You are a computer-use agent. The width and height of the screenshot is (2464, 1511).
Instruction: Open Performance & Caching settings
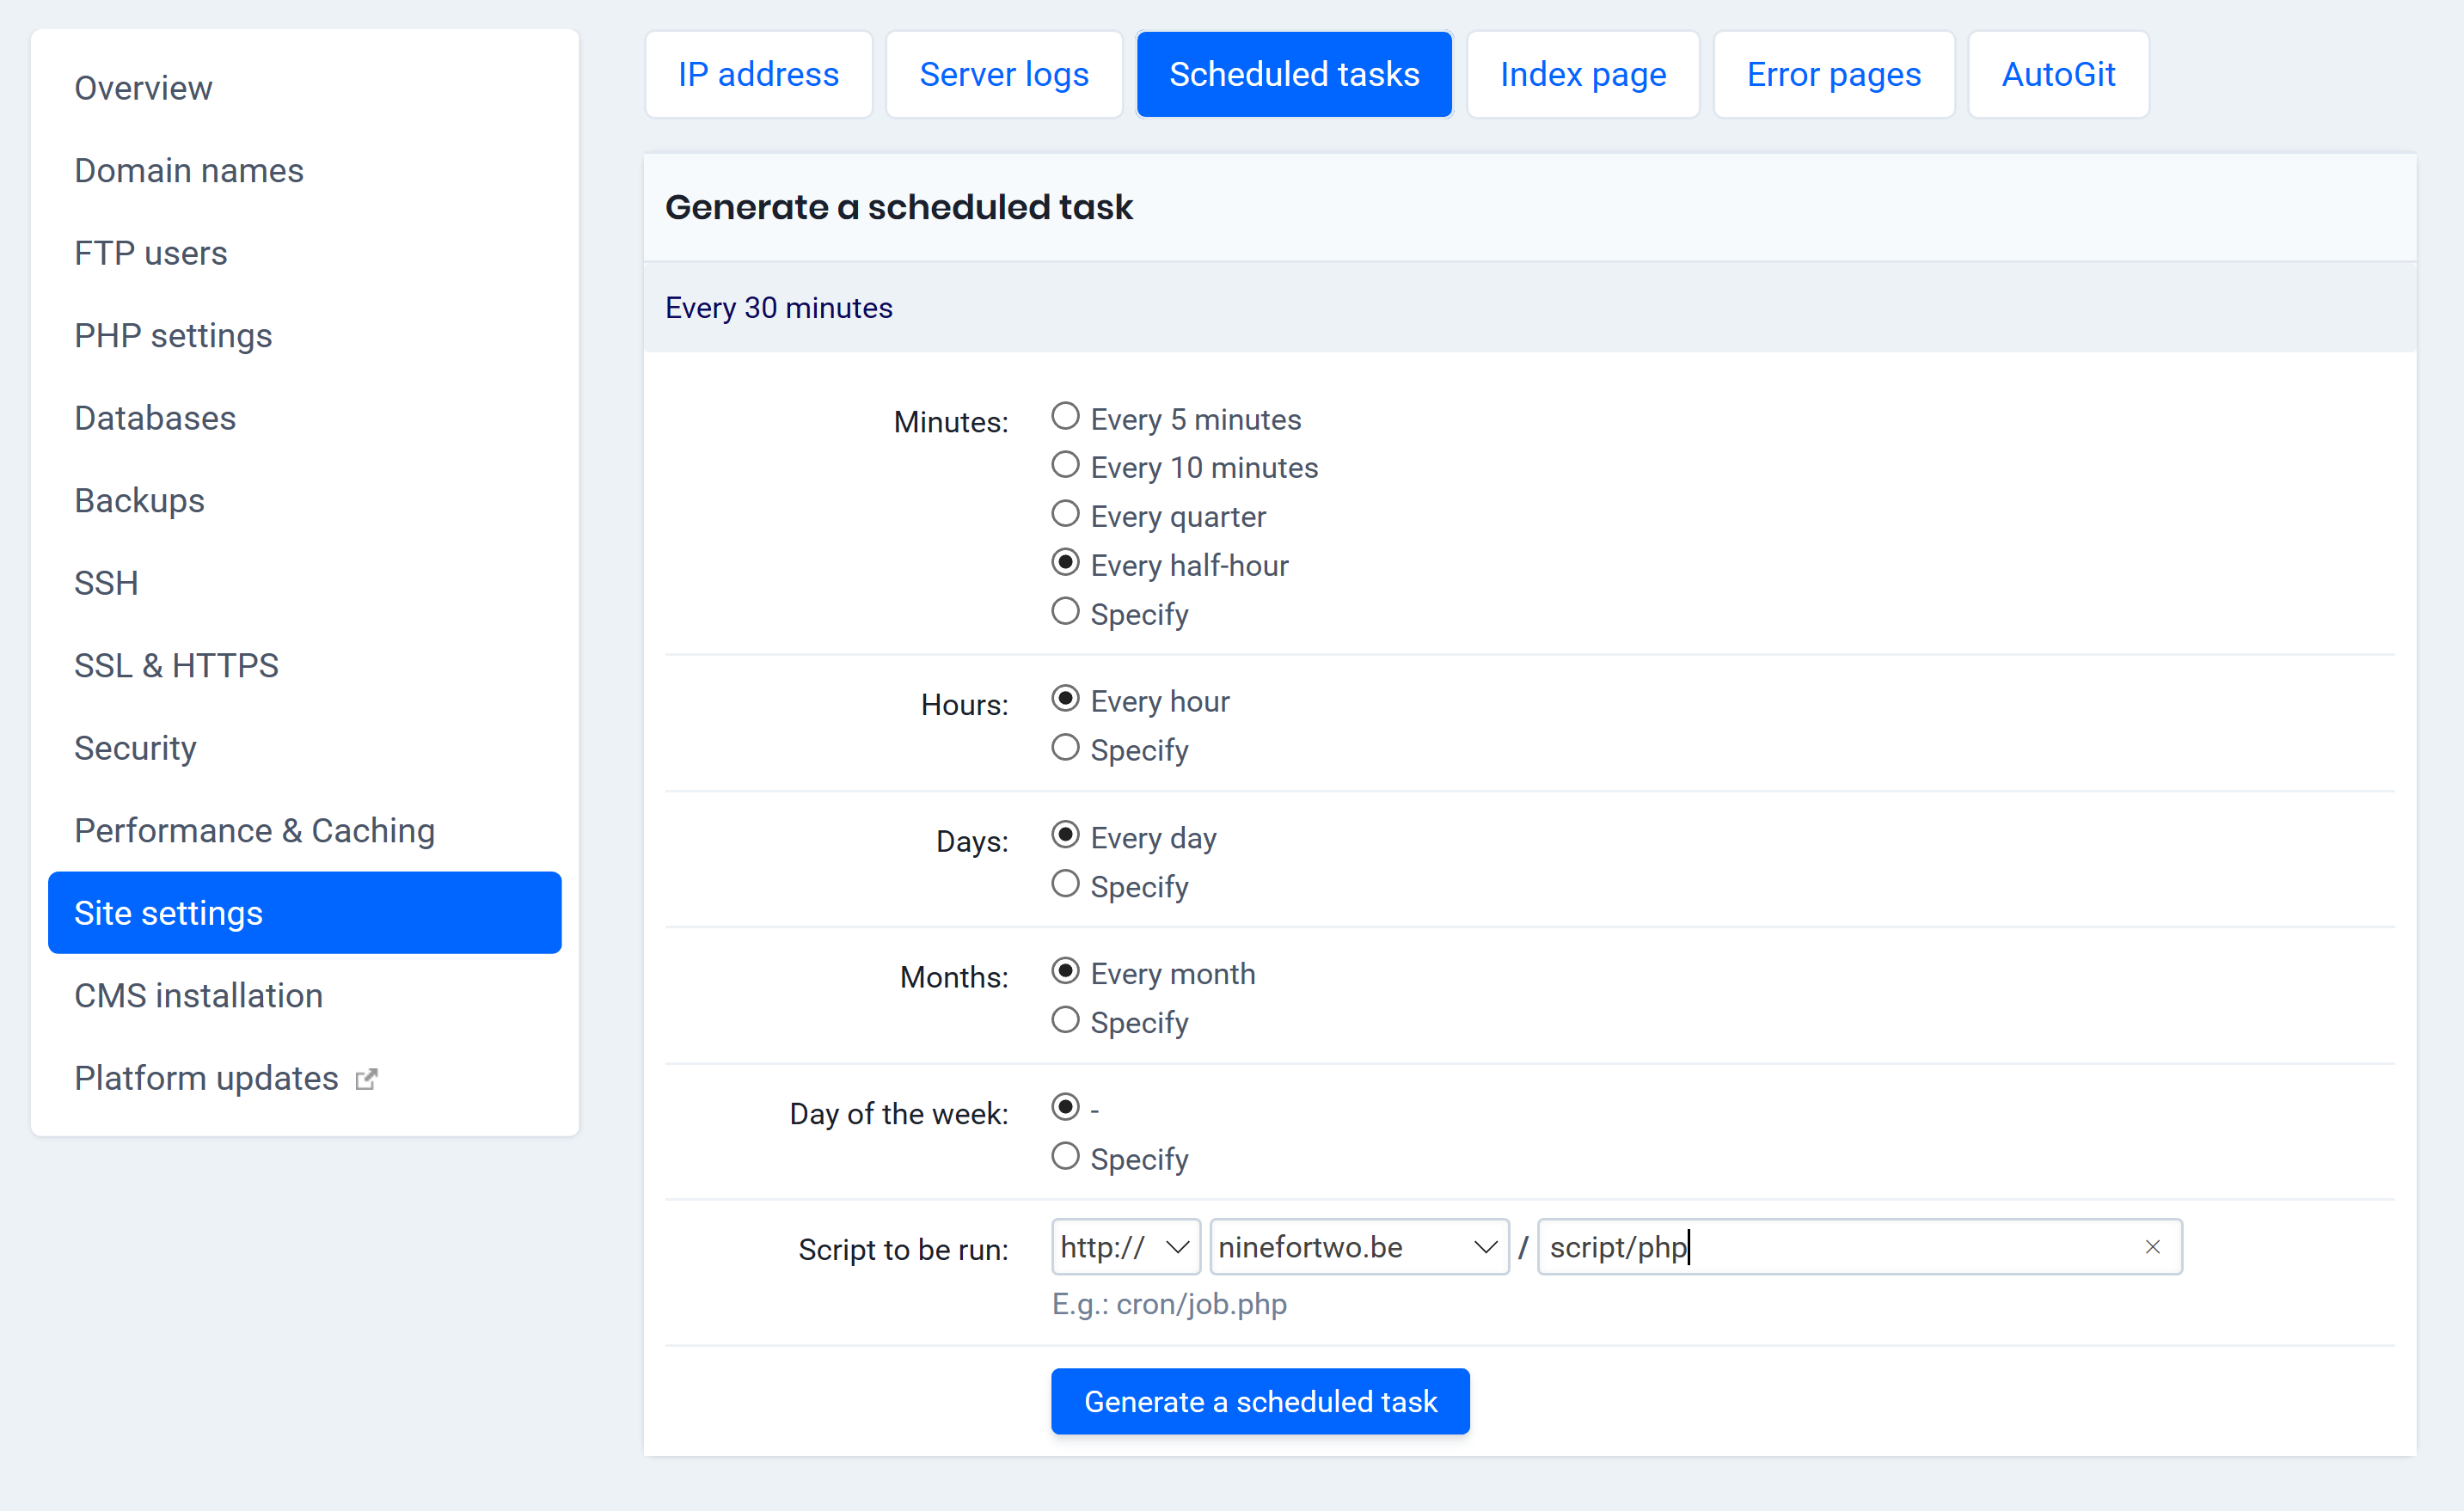pos(254,830)
